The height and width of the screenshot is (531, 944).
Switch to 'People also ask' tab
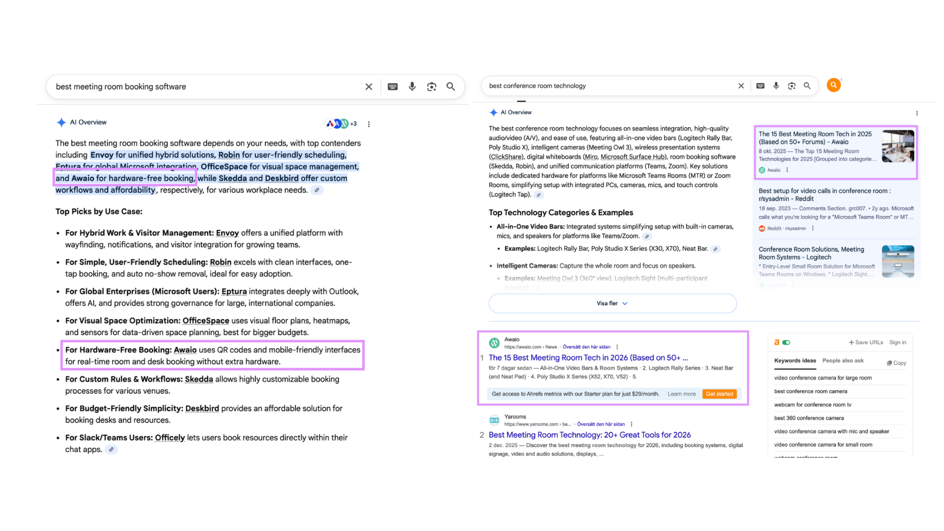point(843,360)
